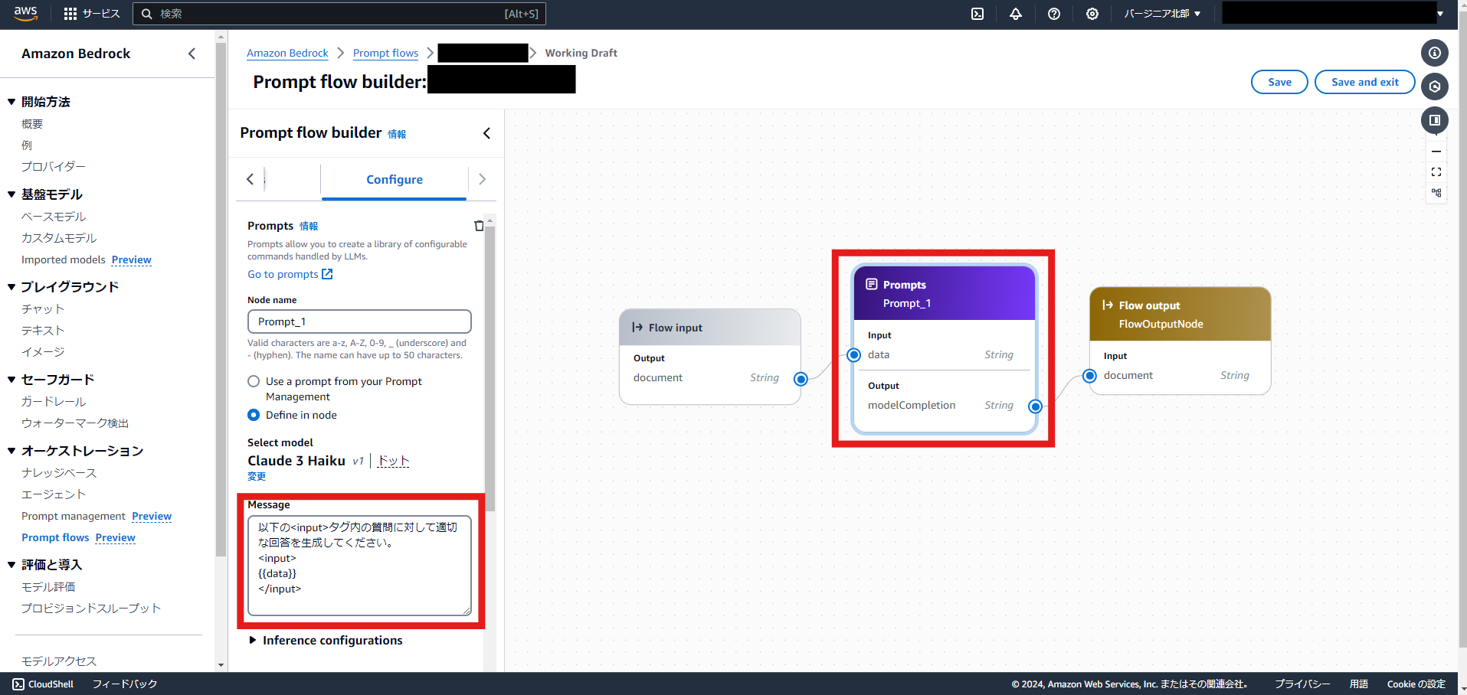Viewport: 1467px width, 695px height.
Task: Select the Define in node option
Action: tap(254, 415)
